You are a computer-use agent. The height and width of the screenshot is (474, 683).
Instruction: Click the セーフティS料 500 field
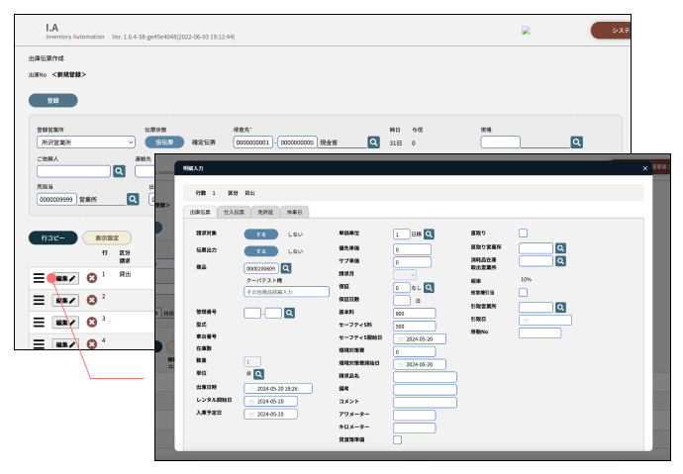pos(414,326)
